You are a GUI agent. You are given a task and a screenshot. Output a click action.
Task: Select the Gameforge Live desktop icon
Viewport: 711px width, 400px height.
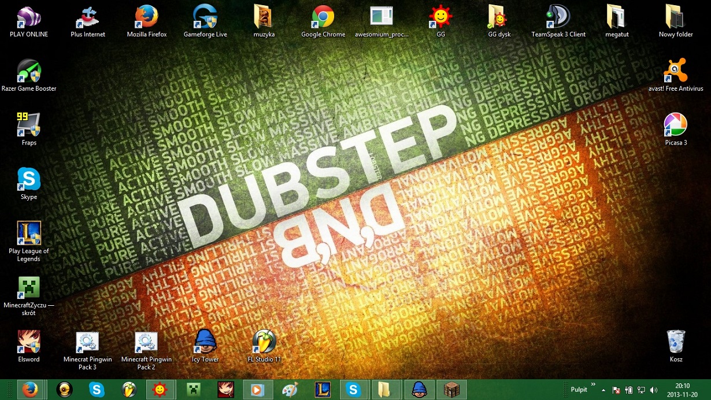tap(205, 21)
